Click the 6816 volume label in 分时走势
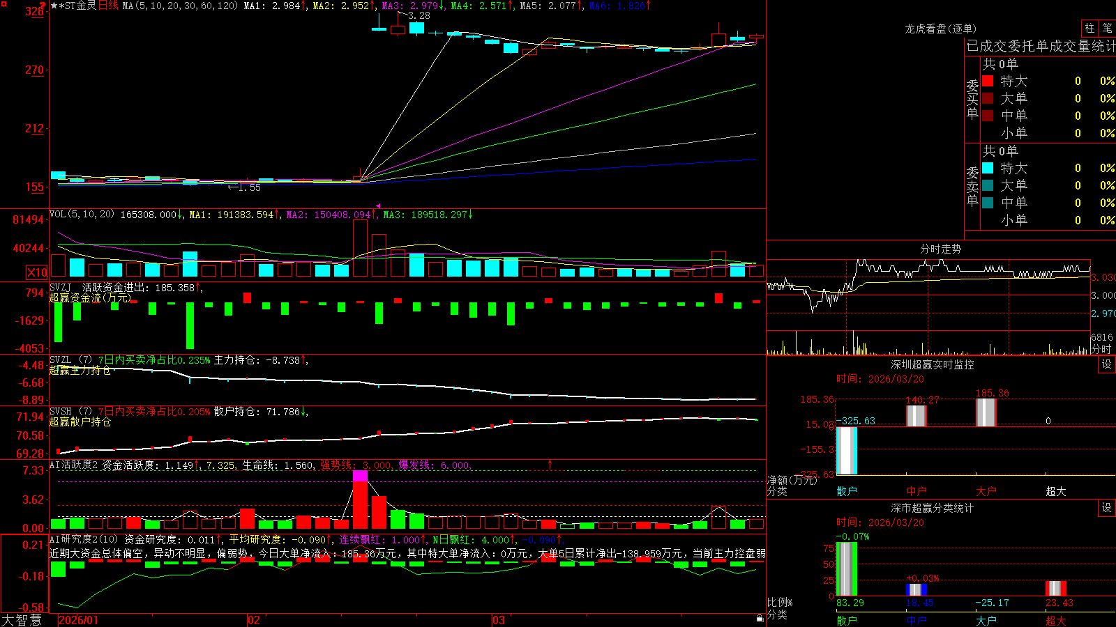The width and height of the screenshot is (1116, 627). coord(1102,337)
